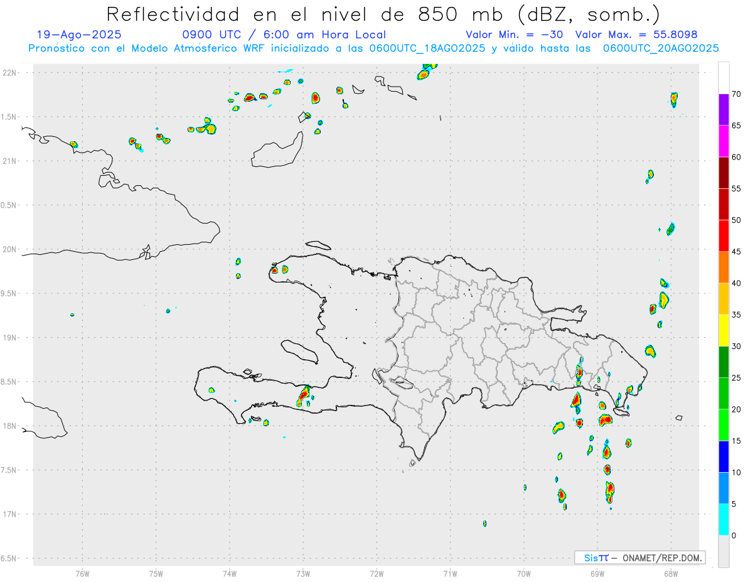753x582 pixels.
Task: Click the colorbar label "0"
Action: click(734, 536)
